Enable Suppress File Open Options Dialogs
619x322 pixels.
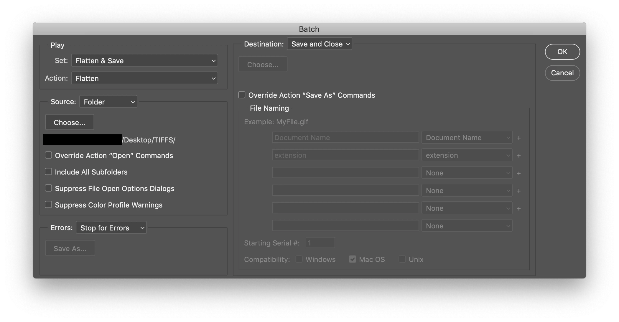pos(48,188)
